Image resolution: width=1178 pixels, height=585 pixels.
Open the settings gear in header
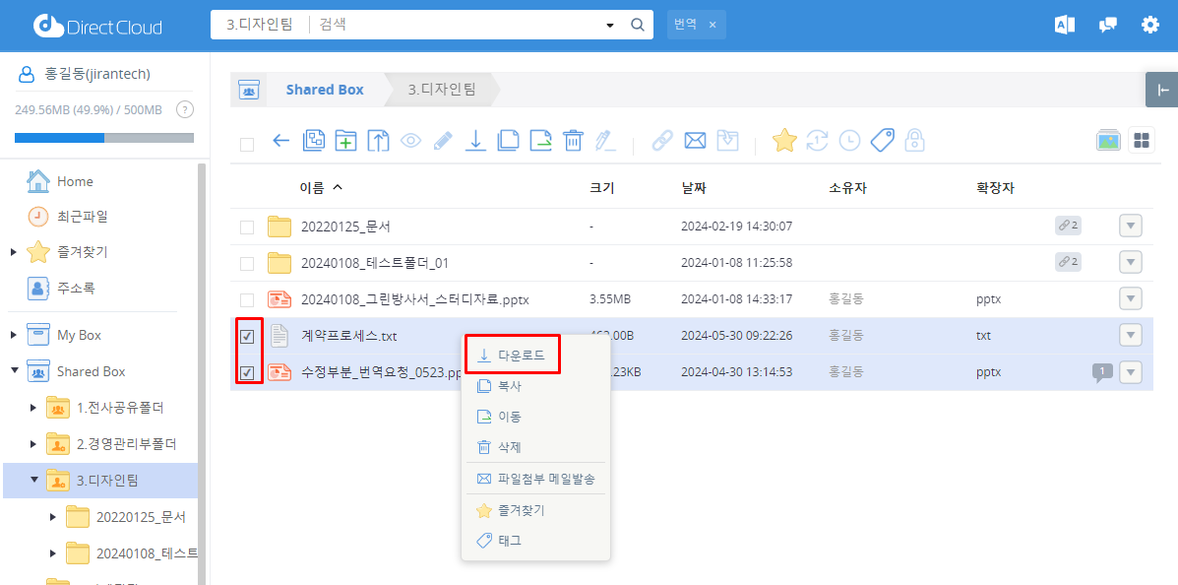coord(1150,25)
